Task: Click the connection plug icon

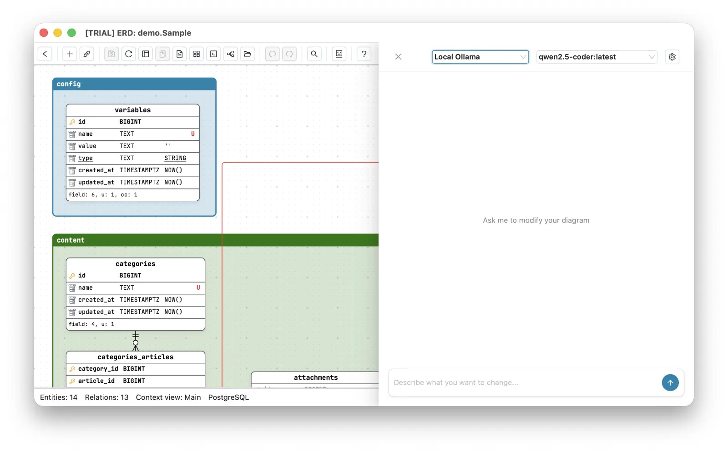Action: coord(86,54)
